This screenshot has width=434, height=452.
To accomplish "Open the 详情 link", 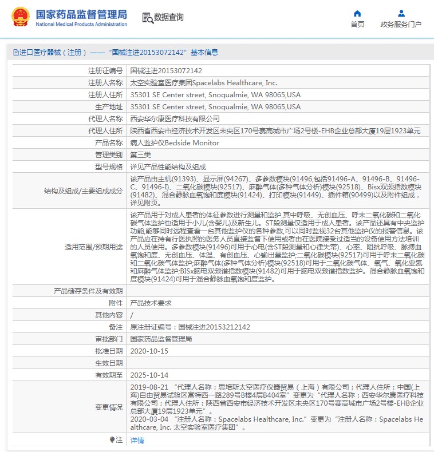I will click(137, 440).
